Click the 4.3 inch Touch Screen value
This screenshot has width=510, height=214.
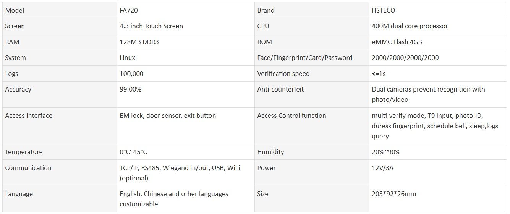point(151,26)
